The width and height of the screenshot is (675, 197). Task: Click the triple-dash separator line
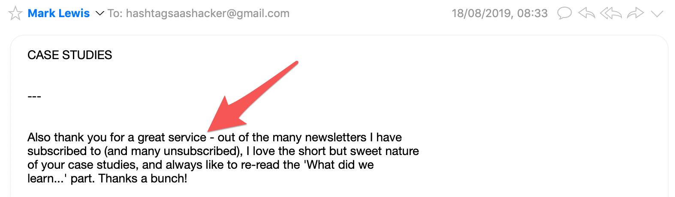click(34, 96)
